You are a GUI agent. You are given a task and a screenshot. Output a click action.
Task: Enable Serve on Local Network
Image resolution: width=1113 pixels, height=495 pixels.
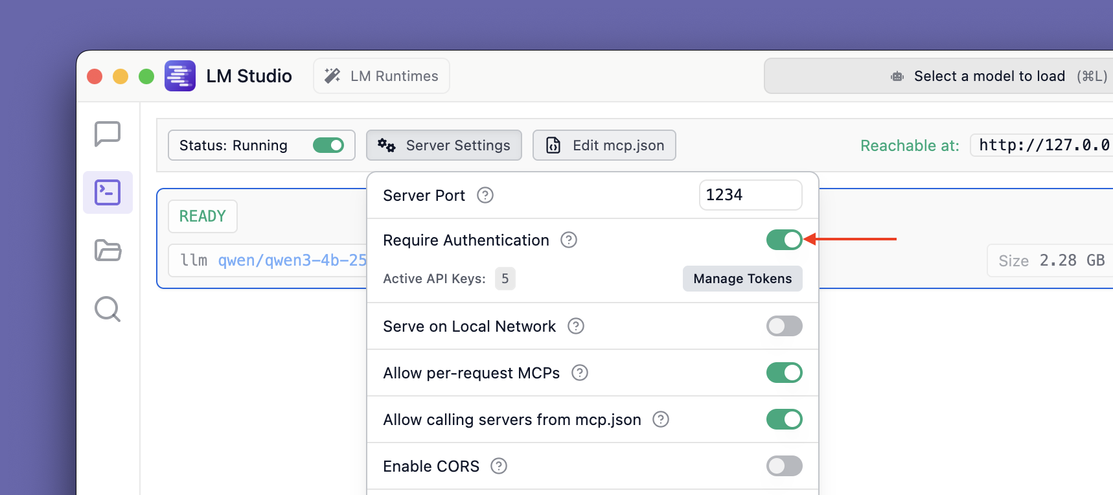(x=784, y=326)
